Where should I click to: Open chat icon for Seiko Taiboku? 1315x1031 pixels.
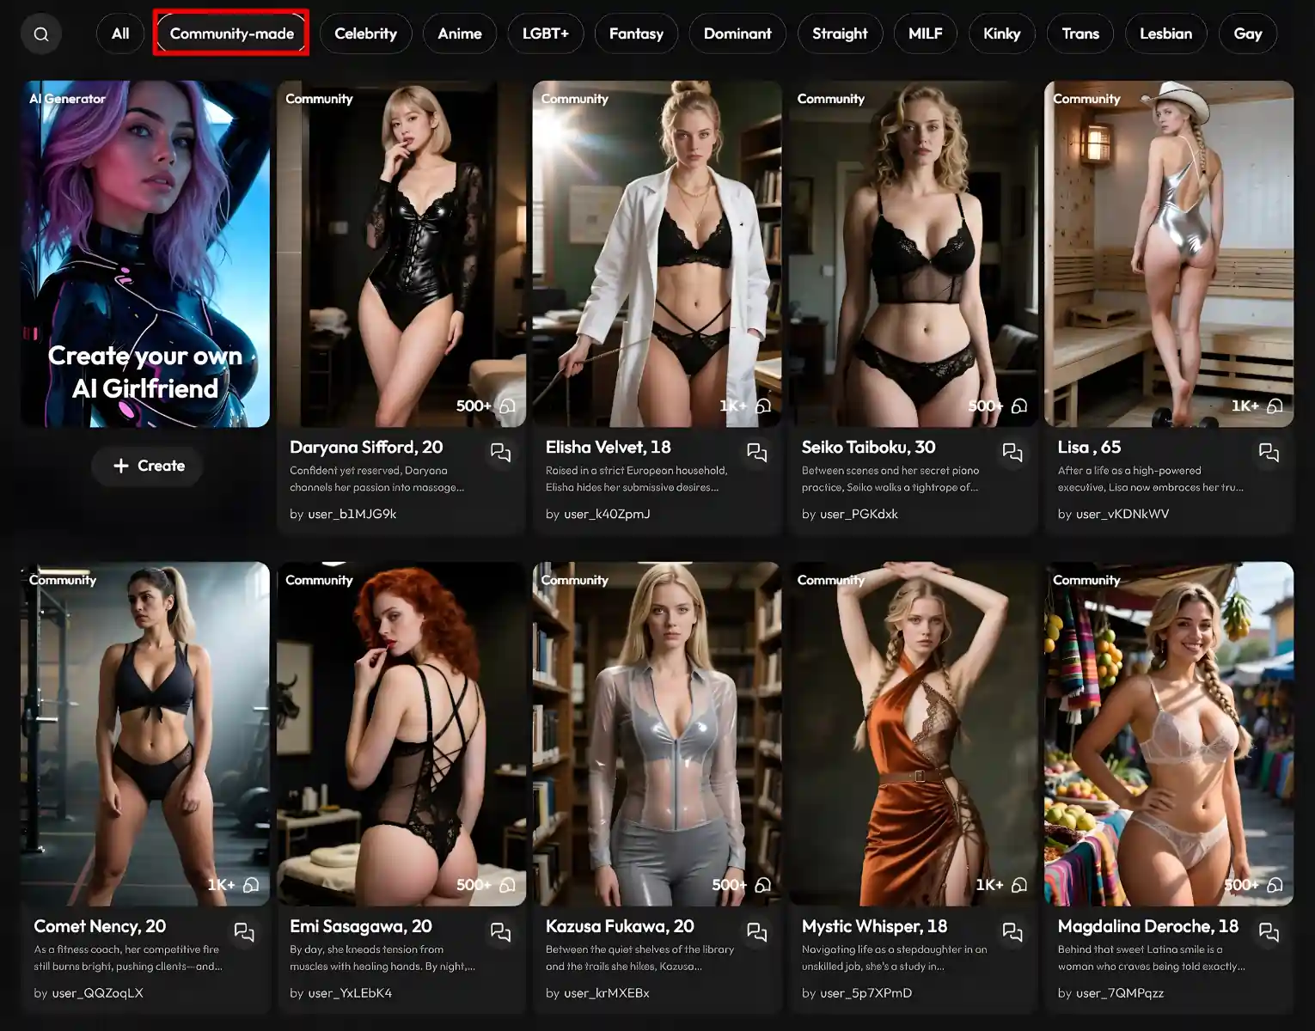point(1012,452)
